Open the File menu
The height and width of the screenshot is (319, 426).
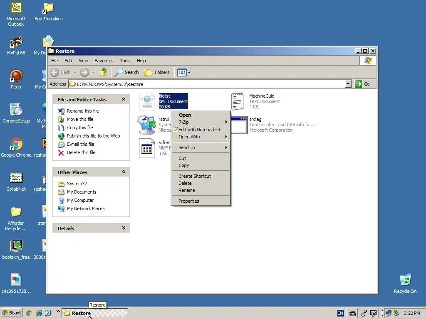tap(54, 61)
